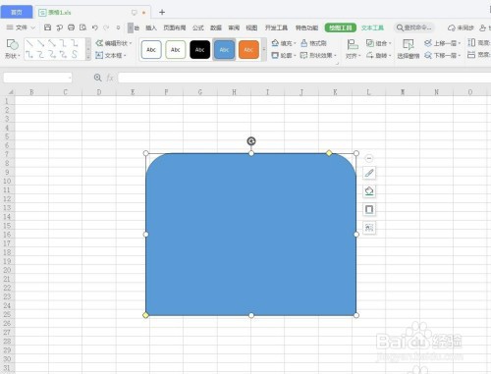The width and height of the screenshot is (491, 374).
Task: Open Shape Effects (形状效果) dropdown
Action: point(318,55)
